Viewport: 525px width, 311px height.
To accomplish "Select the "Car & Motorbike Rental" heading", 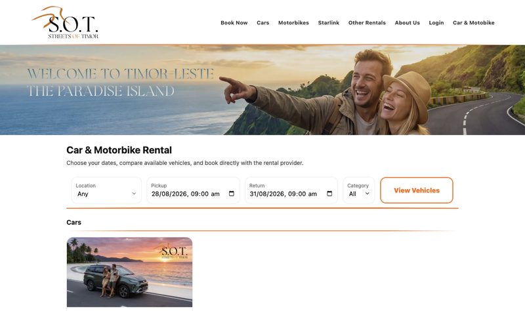I will pyautogui.click(x=119, y=150).
